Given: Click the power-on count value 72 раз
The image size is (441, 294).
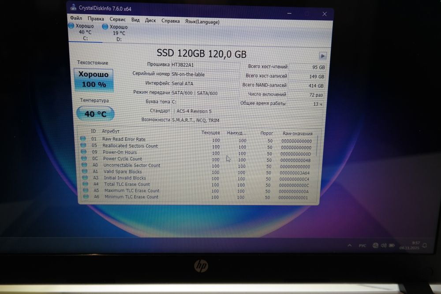Looking at the screenshot, I should click(306, 95).
